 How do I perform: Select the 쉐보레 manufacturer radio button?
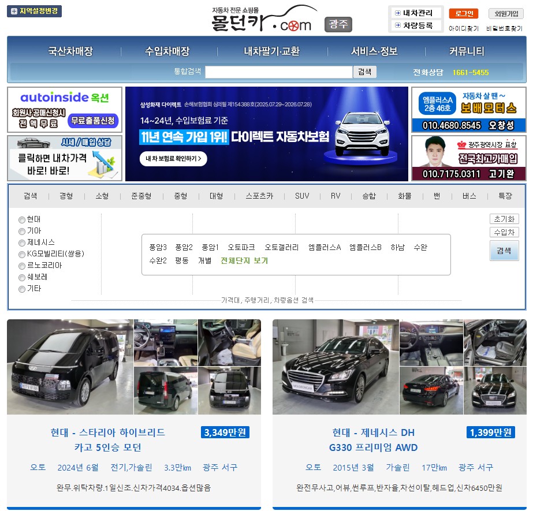[x=22, y=277]
